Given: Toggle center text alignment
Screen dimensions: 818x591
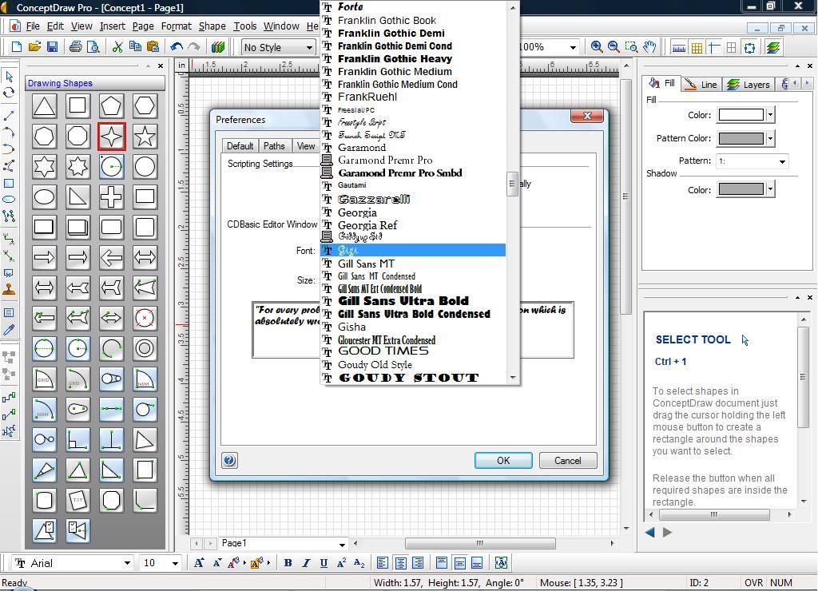Looking at the screenshot, I should click(401, 563).
